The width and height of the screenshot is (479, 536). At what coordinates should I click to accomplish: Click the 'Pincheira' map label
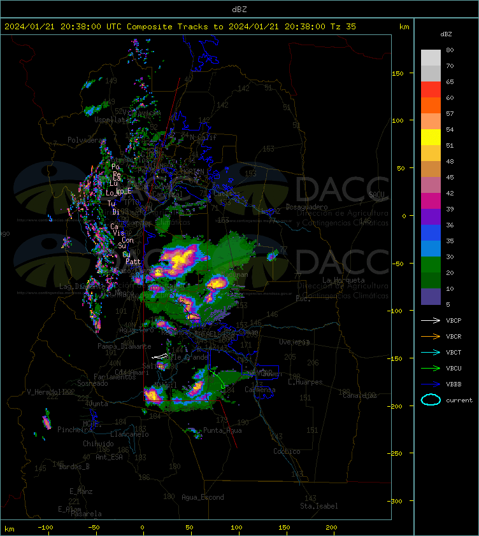[75, 429]
